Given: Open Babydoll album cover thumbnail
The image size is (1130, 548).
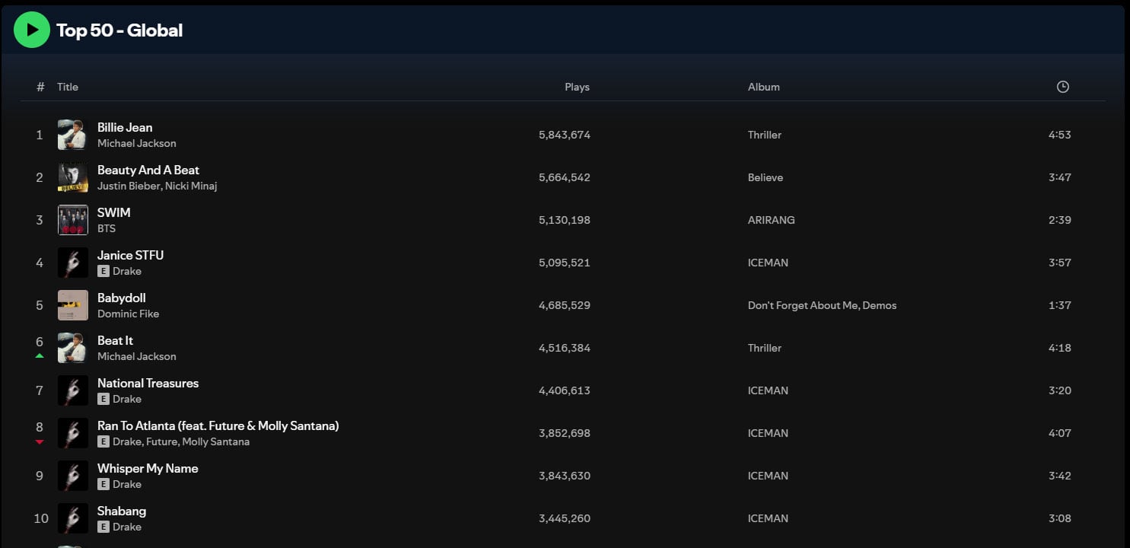Looking at the screenshot, I should pos(73,305).
